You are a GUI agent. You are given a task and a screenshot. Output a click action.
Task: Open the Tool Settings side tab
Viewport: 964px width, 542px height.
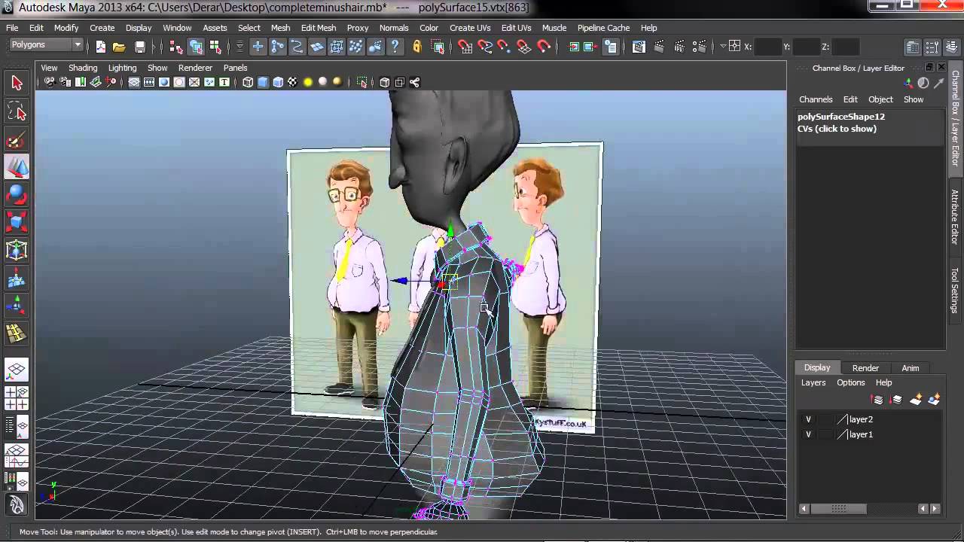click(954, 291)
